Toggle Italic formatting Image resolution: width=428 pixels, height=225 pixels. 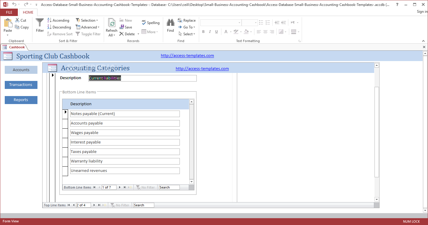(210, 32)
